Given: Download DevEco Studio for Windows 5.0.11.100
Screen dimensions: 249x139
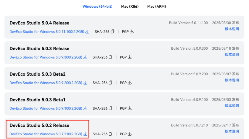Looking at the screenshot, I should [49, 32].
